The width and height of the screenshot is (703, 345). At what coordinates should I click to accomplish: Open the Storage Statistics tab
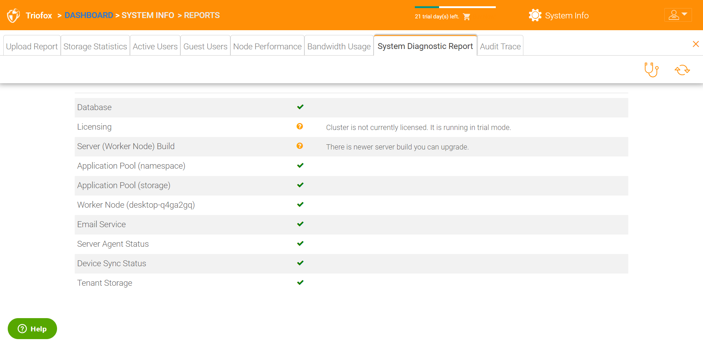point(95,46)
